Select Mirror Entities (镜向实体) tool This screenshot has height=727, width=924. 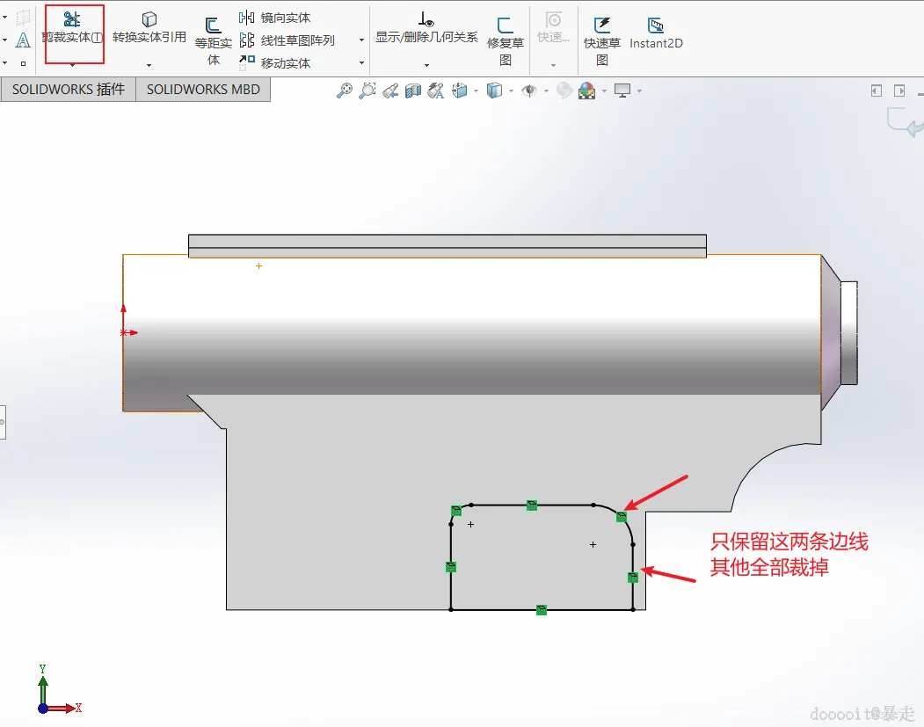[x=274, y=18]
